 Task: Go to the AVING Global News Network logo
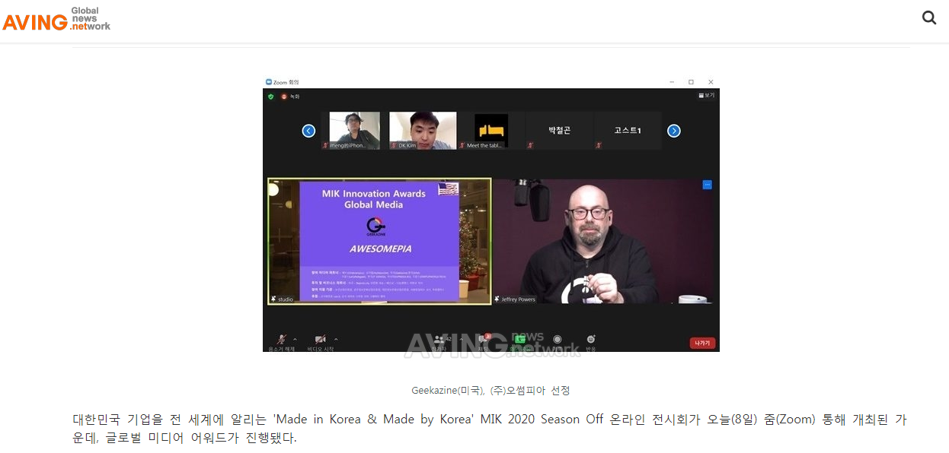click(x=56, y=19)
